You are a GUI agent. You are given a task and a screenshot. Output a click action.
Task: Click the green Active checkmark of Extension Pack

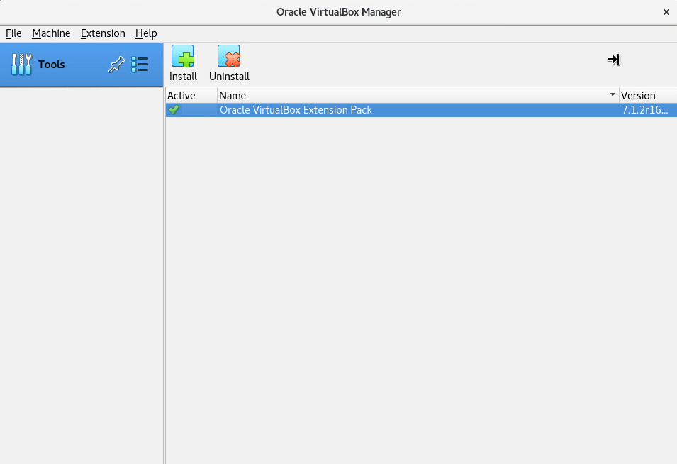(174, 110)
